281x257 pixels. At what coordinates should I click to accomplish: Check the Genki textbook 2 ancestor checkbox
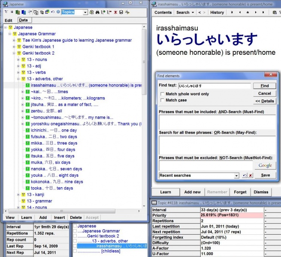click(75, 236)
